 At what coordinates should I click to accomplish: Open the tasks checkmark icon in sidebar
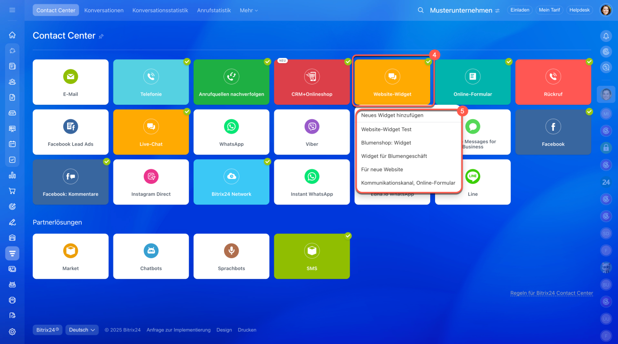[x=12, y=160]
